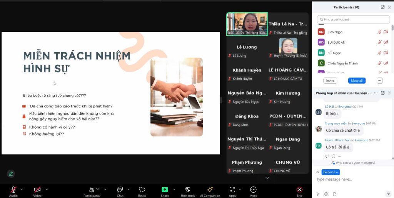Click the More options toolbar icon

(x=253, y=190)
